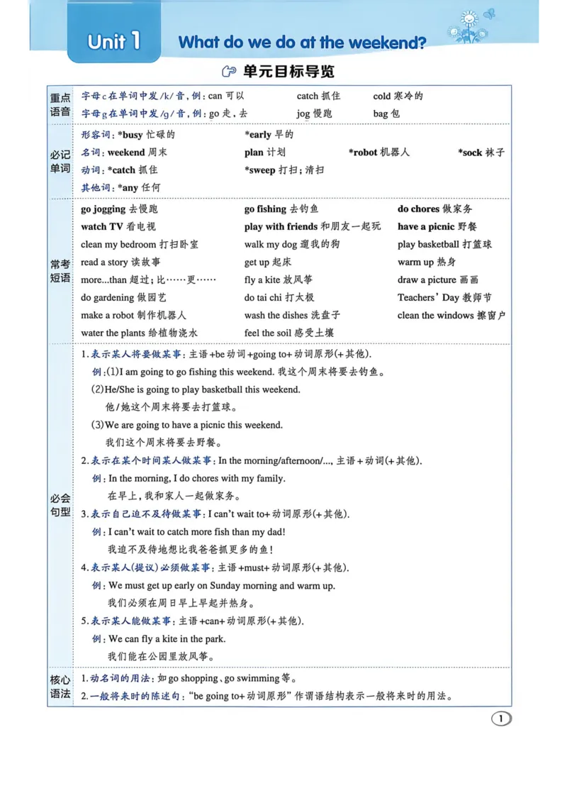
Task: Click the phrase 'do tai chi 打太极'
Action: [x=279, y=297]
